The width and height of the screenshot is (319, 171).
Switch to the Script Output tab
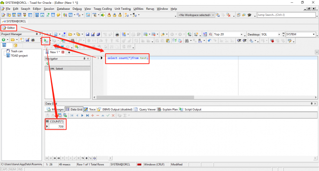(190, 109)
